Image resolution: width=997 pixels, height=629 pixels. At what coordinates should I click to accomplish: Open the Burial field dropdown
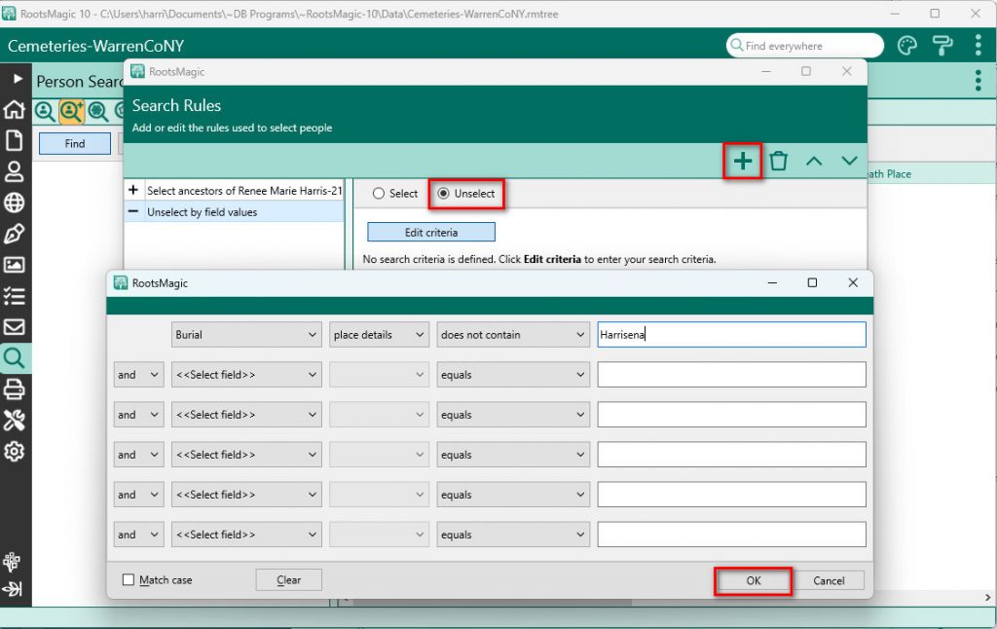(x=246, y=335)
